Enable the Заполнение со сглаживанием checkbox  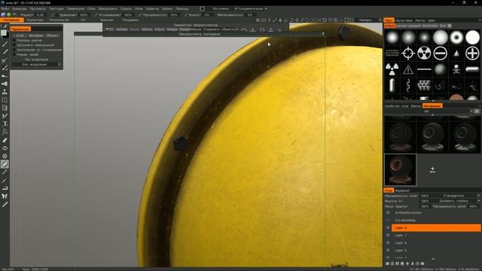pos(14,50)
